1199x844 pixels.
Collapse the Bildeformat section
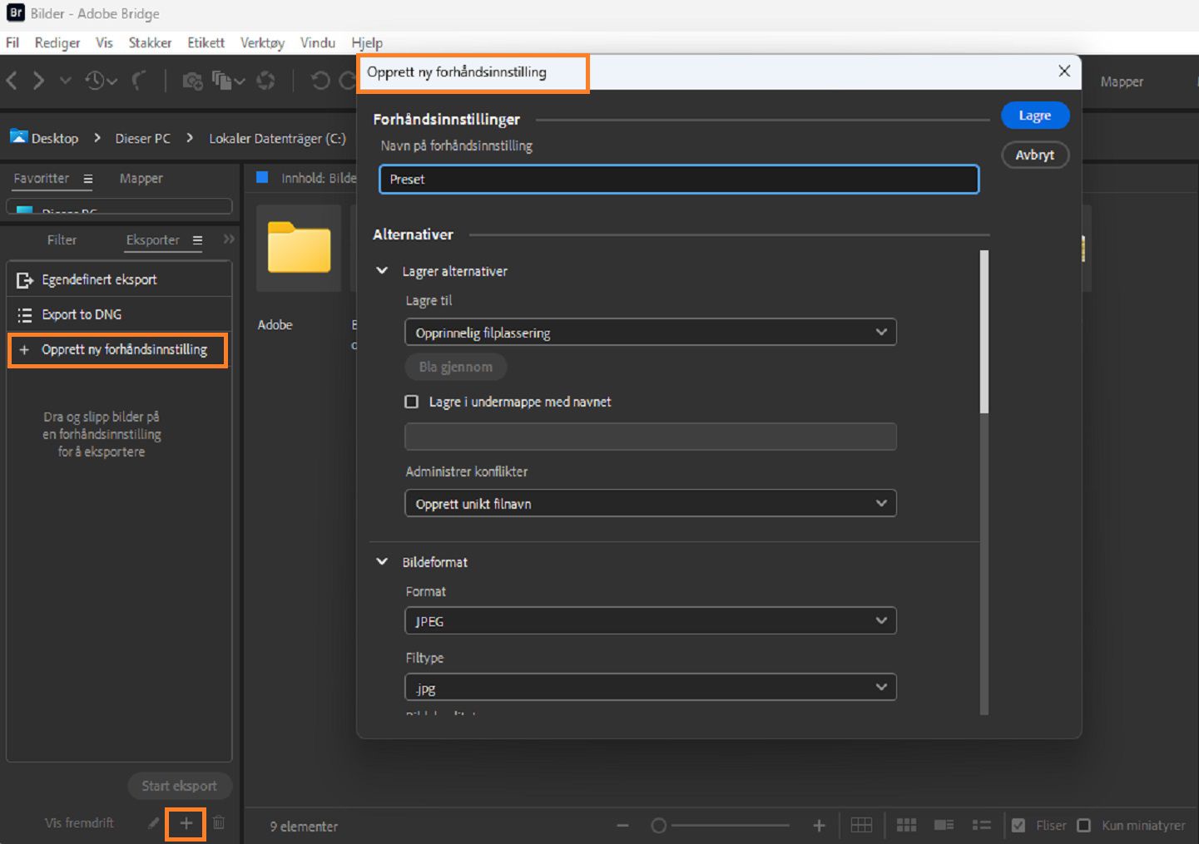[x=382, y=562]
